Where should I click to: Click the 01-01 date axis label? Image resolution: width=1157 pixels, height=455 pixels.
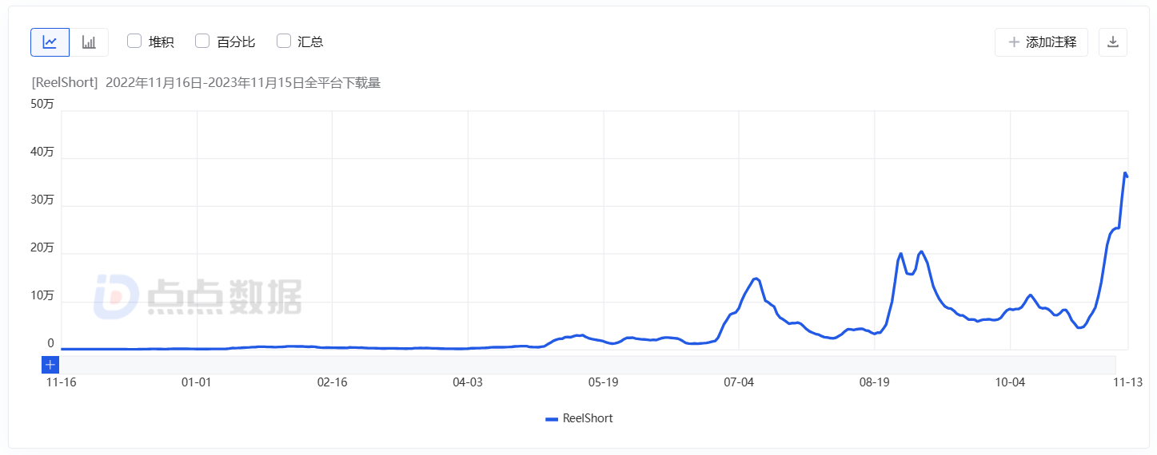coord(197,383)
